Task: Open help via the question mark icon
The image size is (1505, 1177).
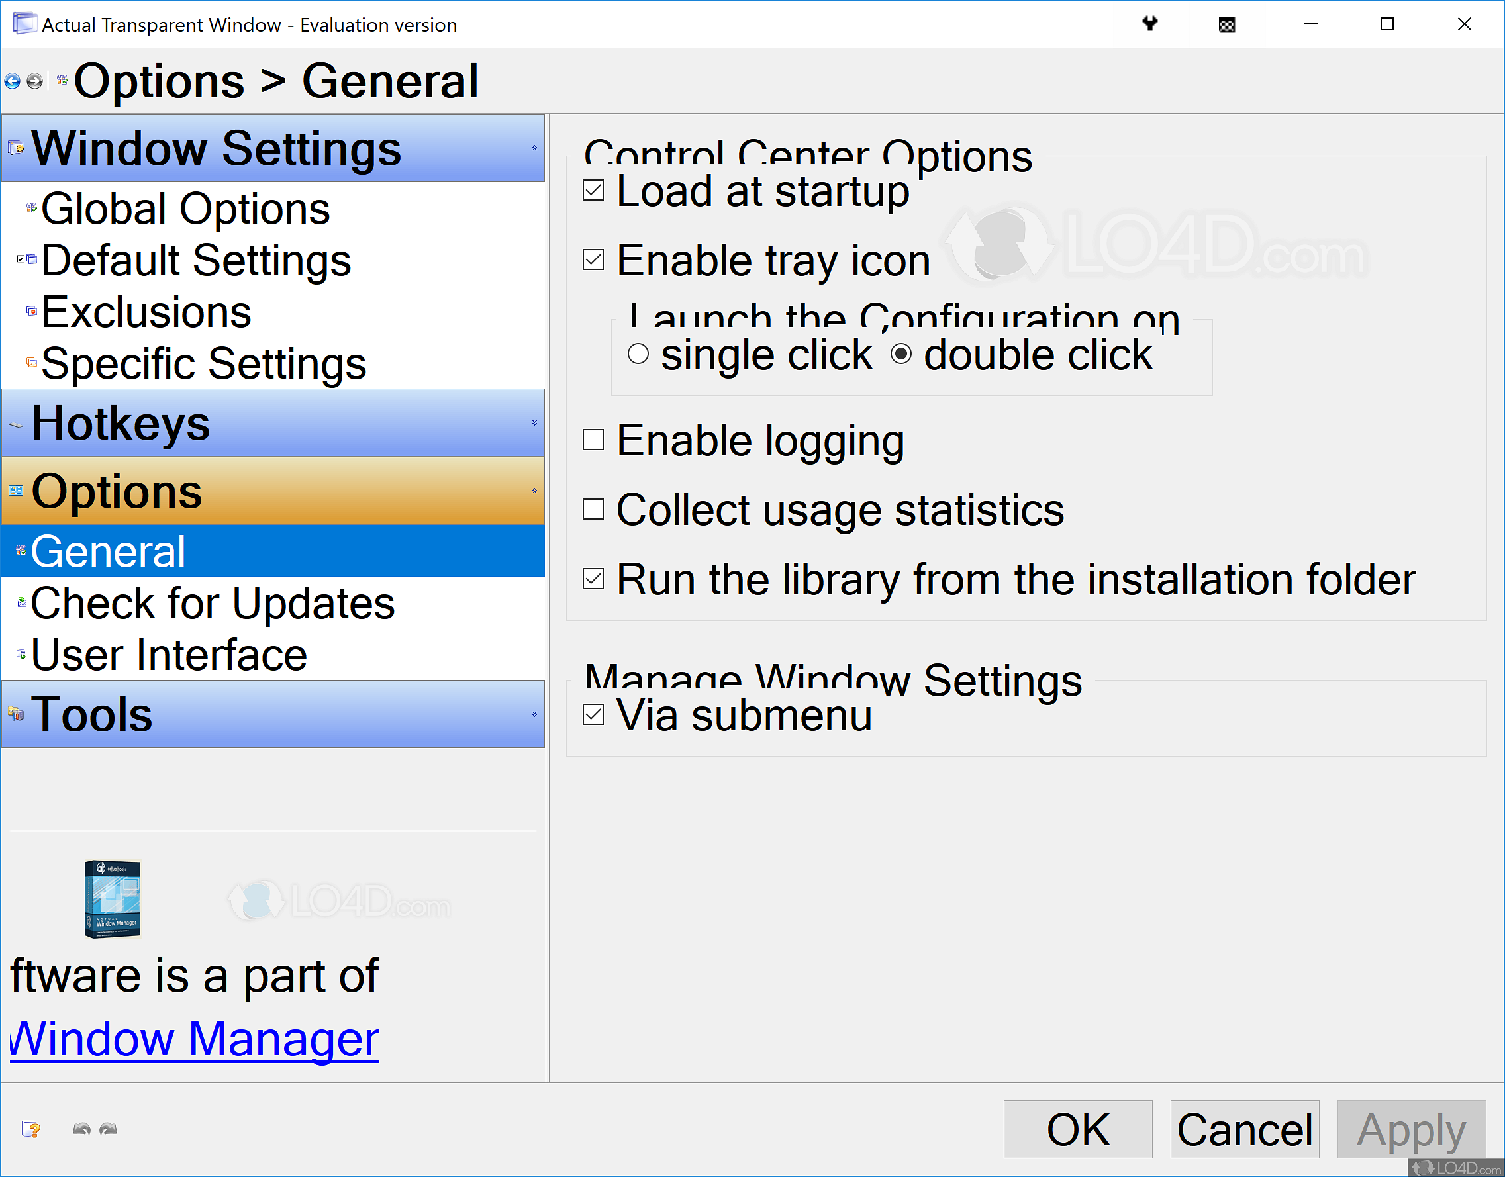Action: click(31, 1129)
